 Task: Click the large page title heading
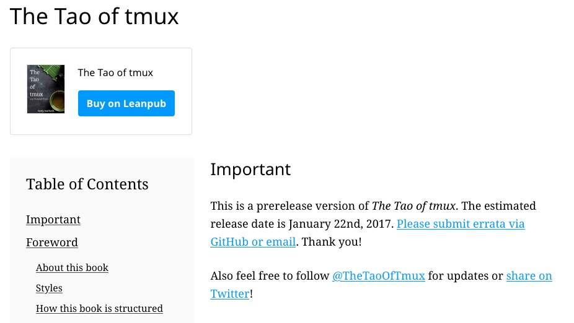(x=94, y=16)
